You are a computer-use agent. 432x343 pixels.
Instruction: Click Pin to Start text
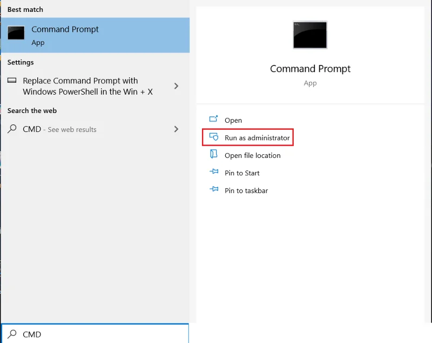242,173
